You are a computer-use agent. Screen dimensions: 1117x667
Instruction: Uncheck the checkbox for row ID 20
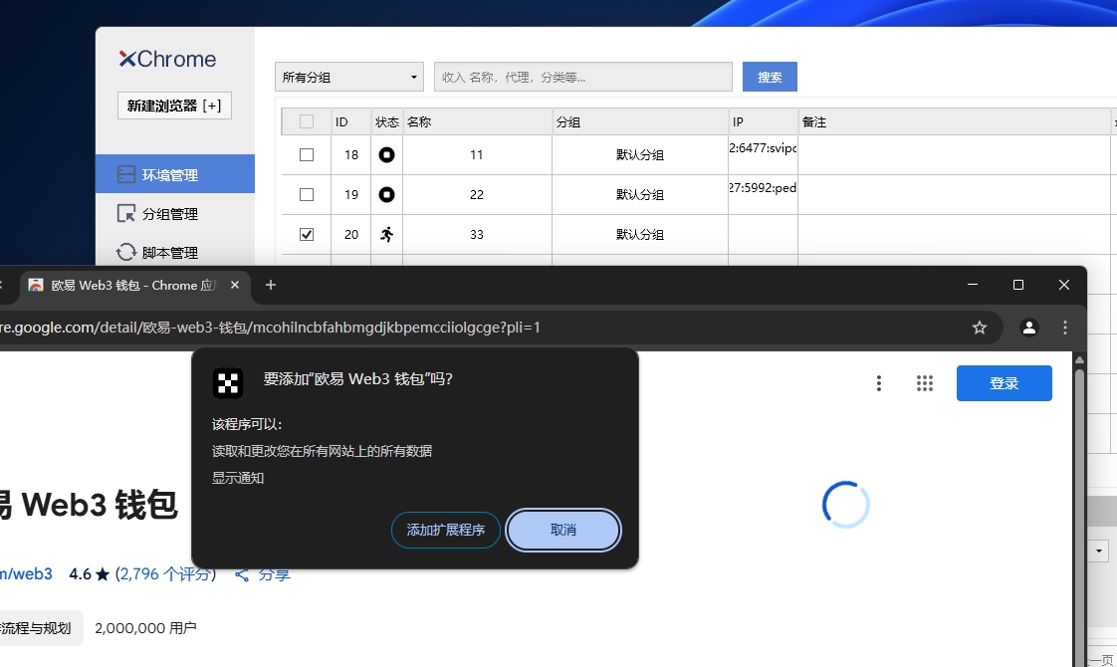click(x=307, y=235)
